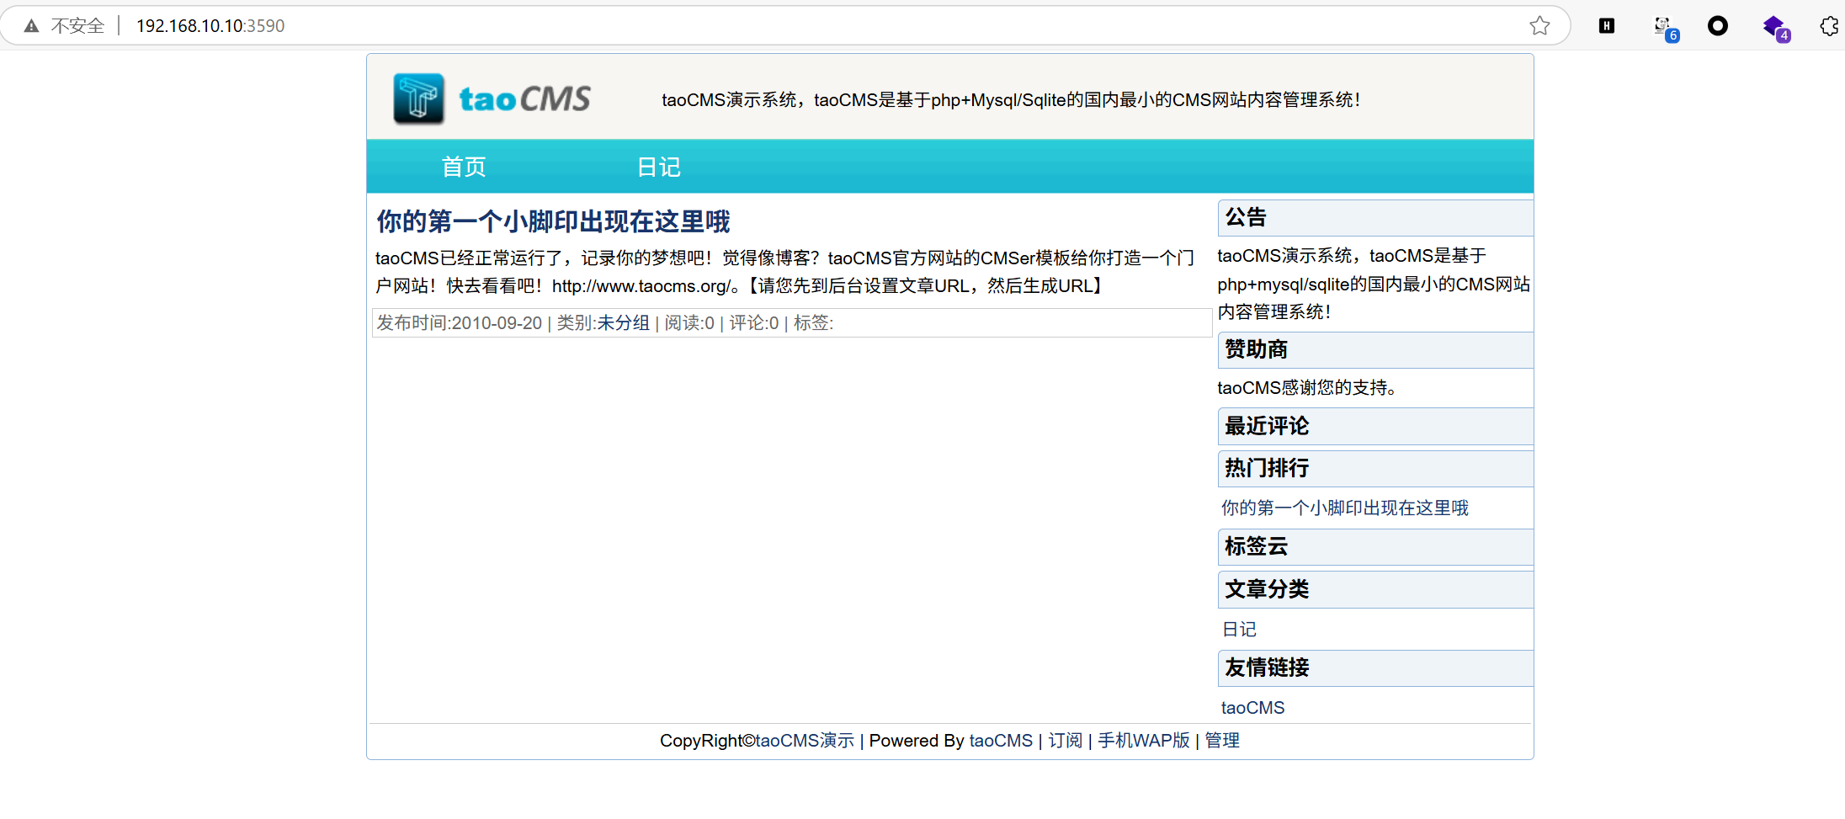Viewport: 1845px width, 819px height.
Task: Click the taoCMS感谢您的支持 sponsor text
Action: point(1307,388)
